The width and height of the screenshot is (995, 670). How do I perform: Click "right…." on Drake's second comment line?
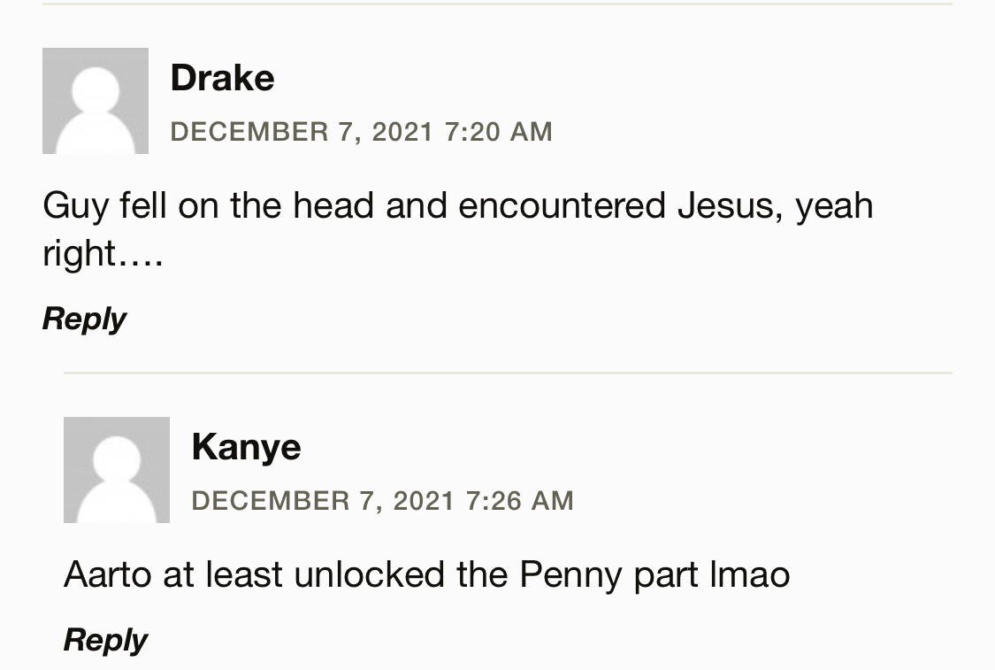[x=103, y=254]
